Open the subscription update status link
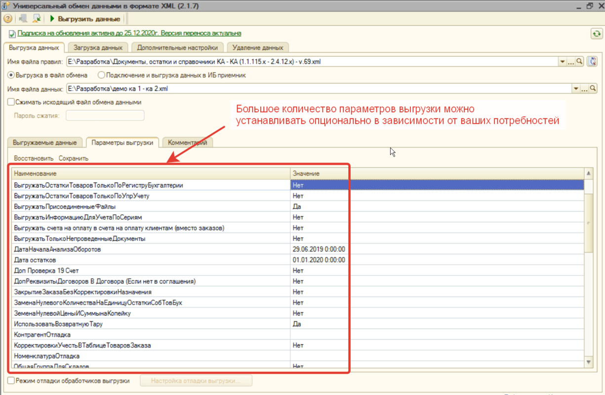This screenshot has width=605, height=395. click(129, 33)
